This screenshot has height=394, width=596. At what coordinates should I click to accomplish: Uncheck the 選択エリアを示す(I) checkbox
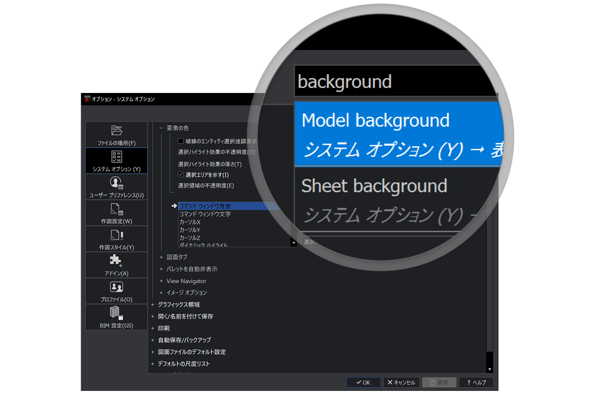coord(181,175)
